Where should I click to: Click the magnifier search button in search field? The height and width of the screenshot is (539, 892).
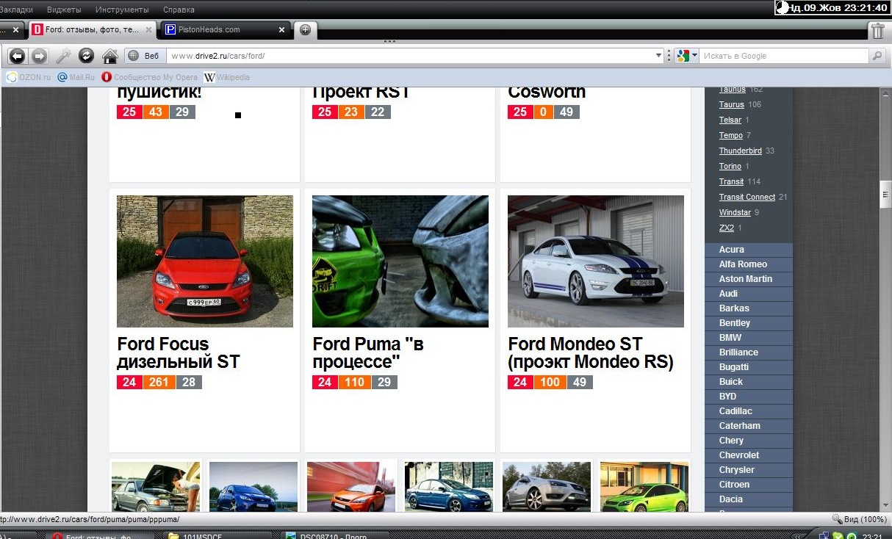(877, 56)
